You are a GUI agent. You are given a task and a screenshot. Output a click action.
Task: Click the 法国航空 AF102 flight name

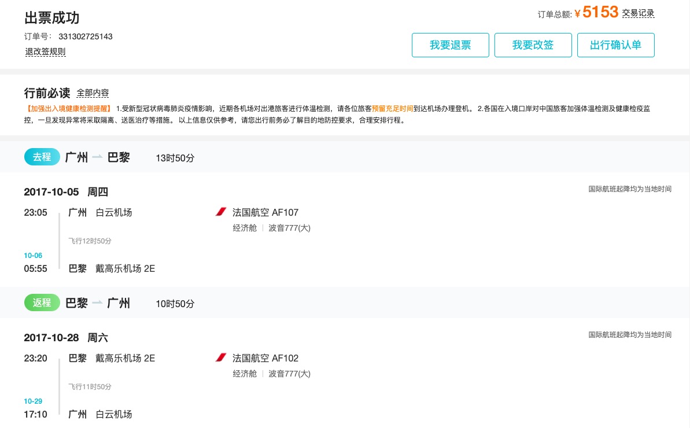(265, 358)
